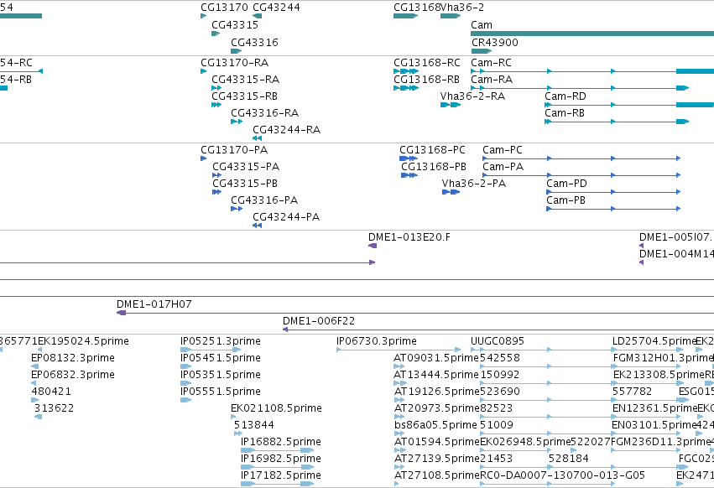714x488 pixels.
Task: Click protein CG43316-PA
Action: click(x=264, y=200)
